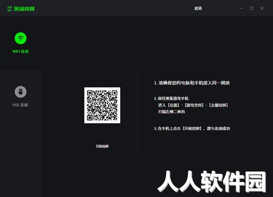Click the Black Shark 黑鲨投屏 logo
273x197 pixels.
click(21, 9)
